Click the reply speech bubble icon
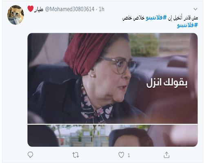This screenshot has width=204, height=163. click(x=30, y=155)
